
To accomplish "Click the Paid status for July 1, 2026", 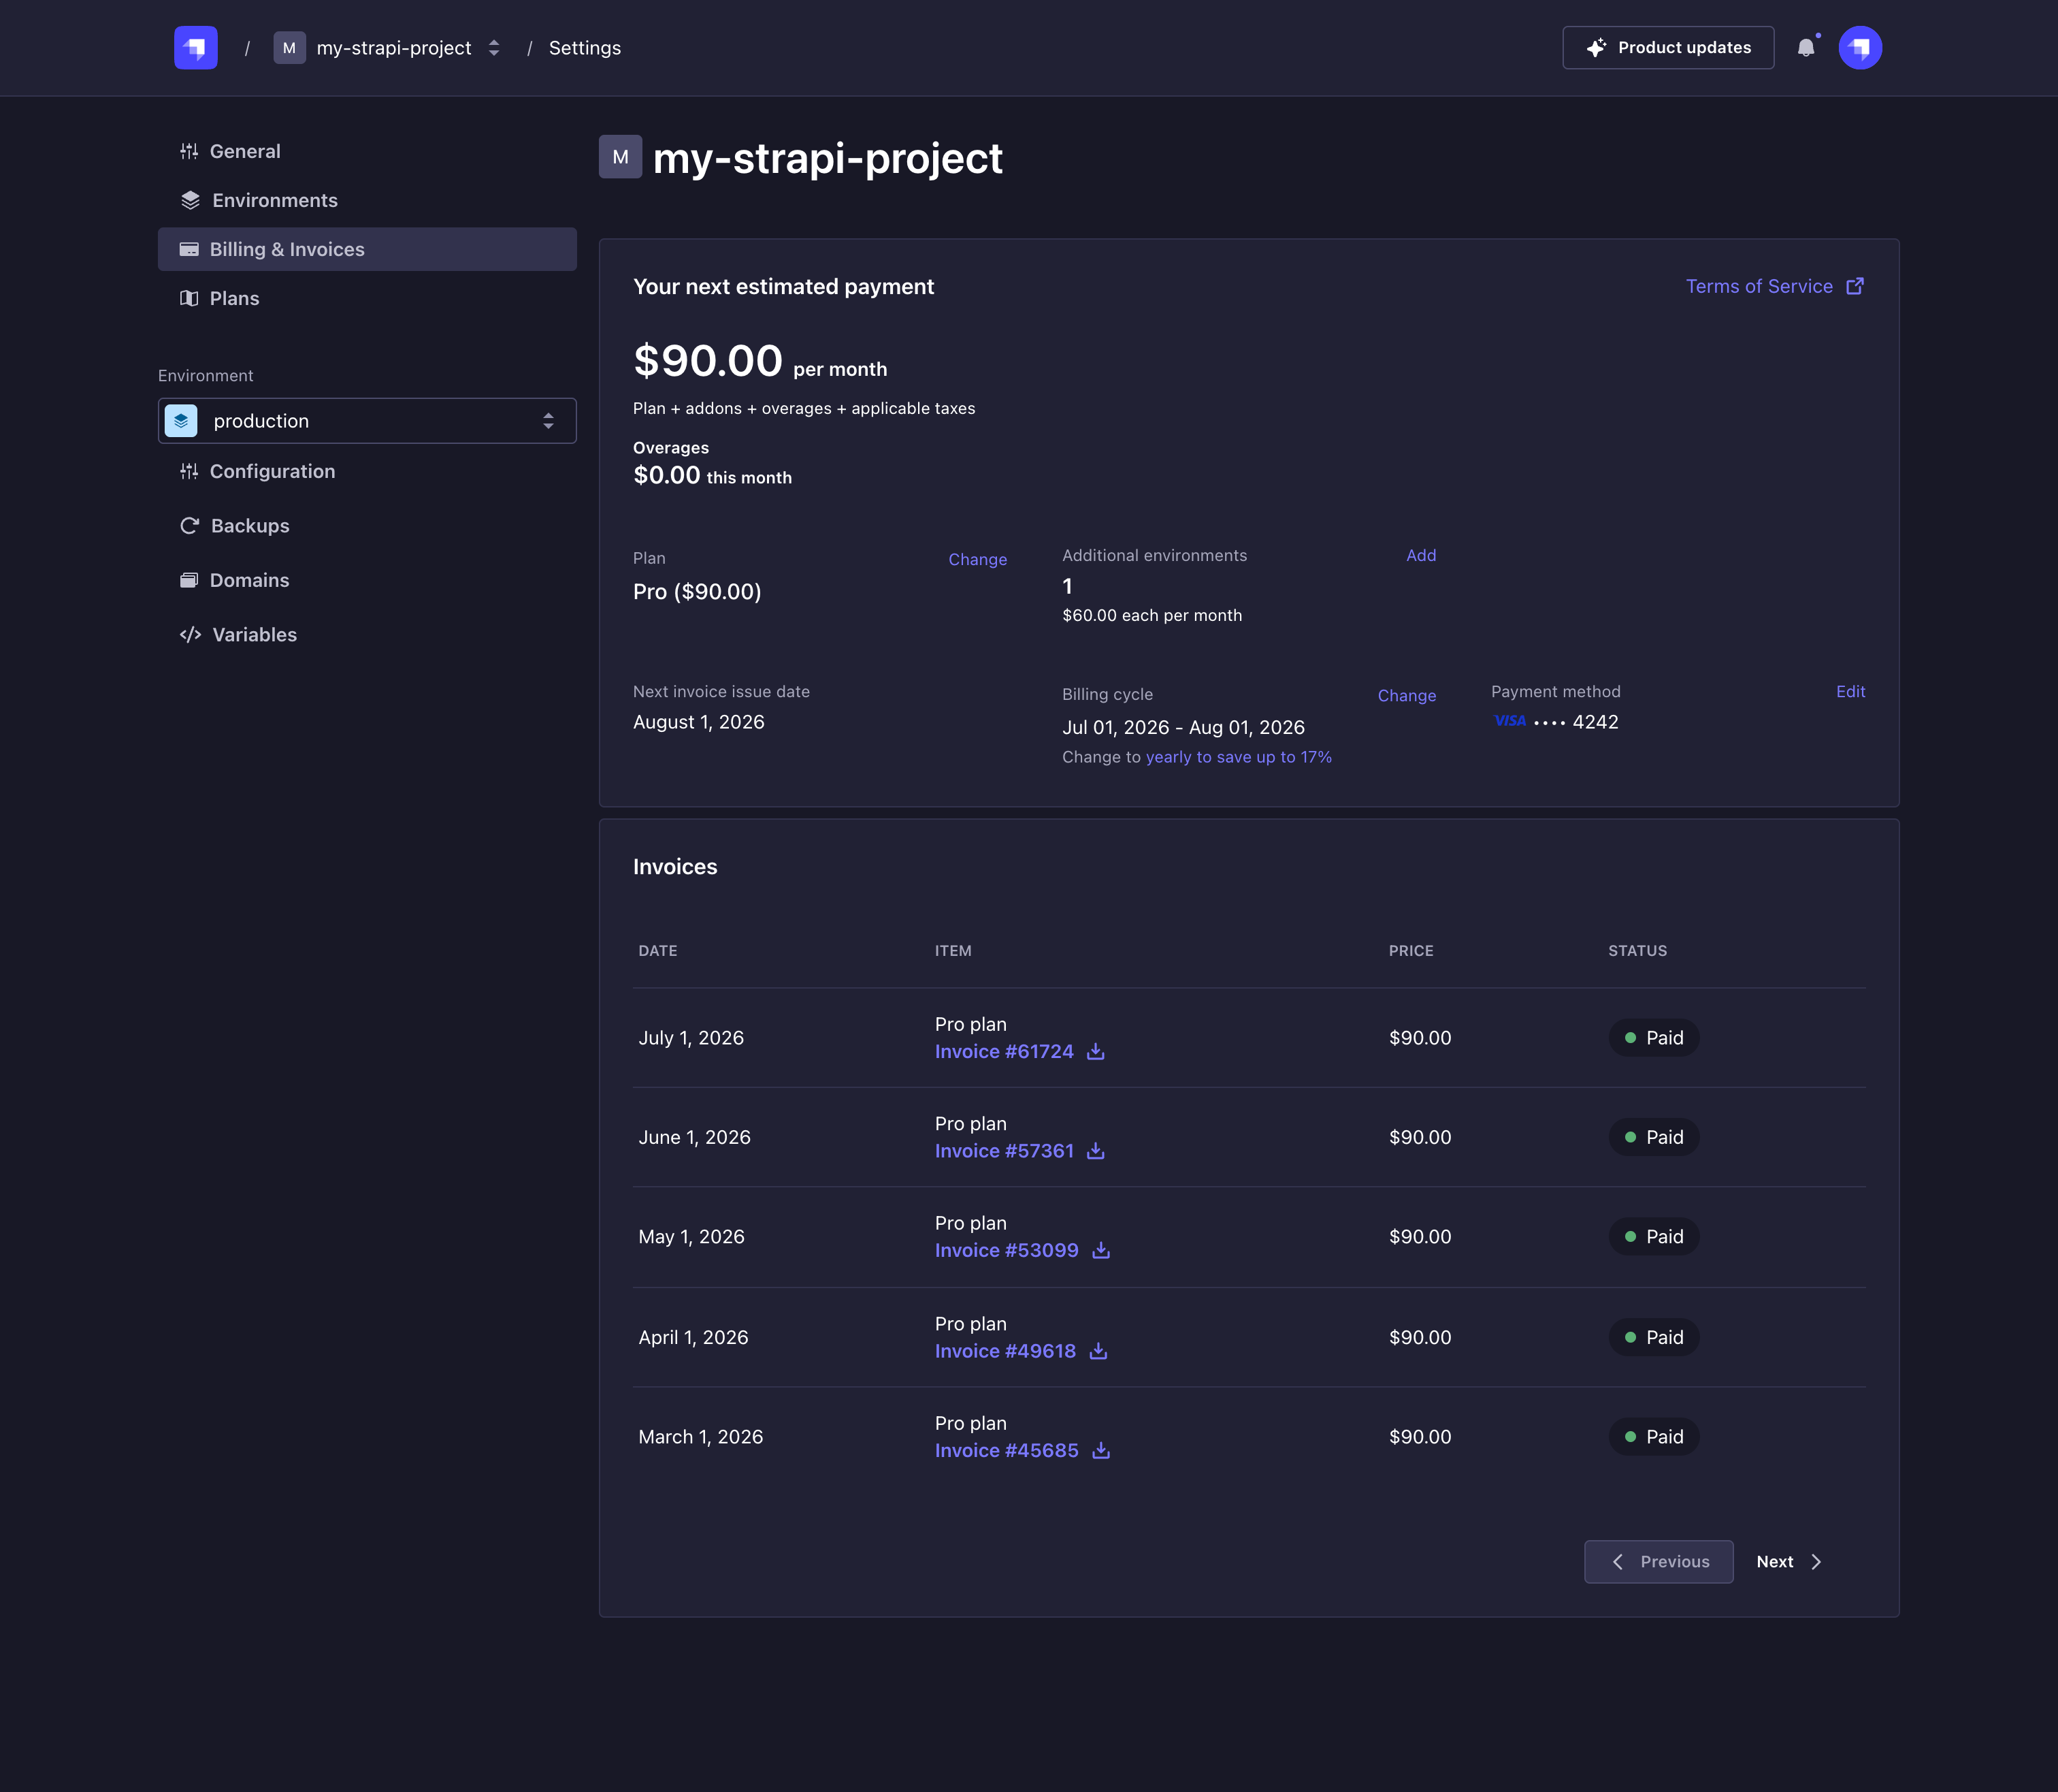I will (1653, 1038).
